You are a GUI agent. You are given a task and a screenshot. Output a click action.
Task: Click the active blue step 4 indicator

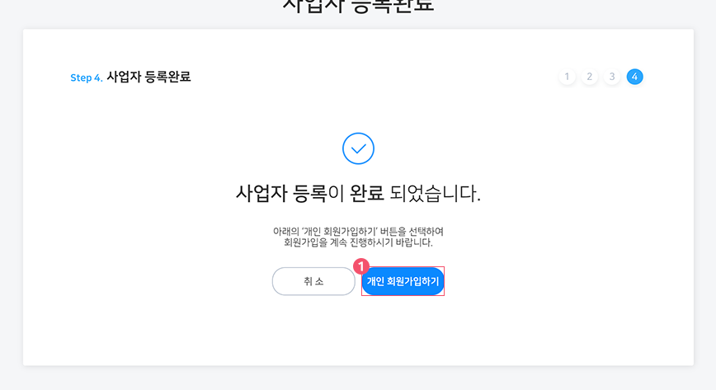634,77
